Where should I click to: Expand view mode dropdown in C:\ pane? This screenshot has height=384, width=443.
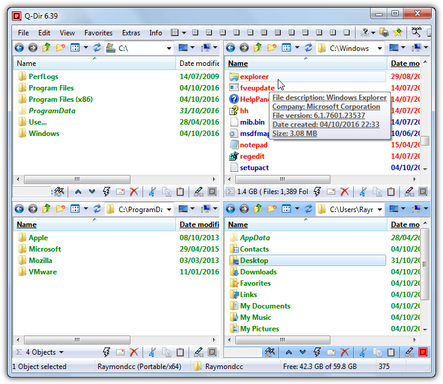click(86, 47)
